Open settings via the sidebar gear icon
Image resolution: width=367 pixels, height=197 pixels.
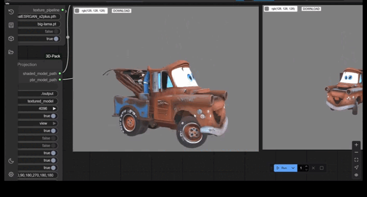pyautogui.click(x=11, y=174)
